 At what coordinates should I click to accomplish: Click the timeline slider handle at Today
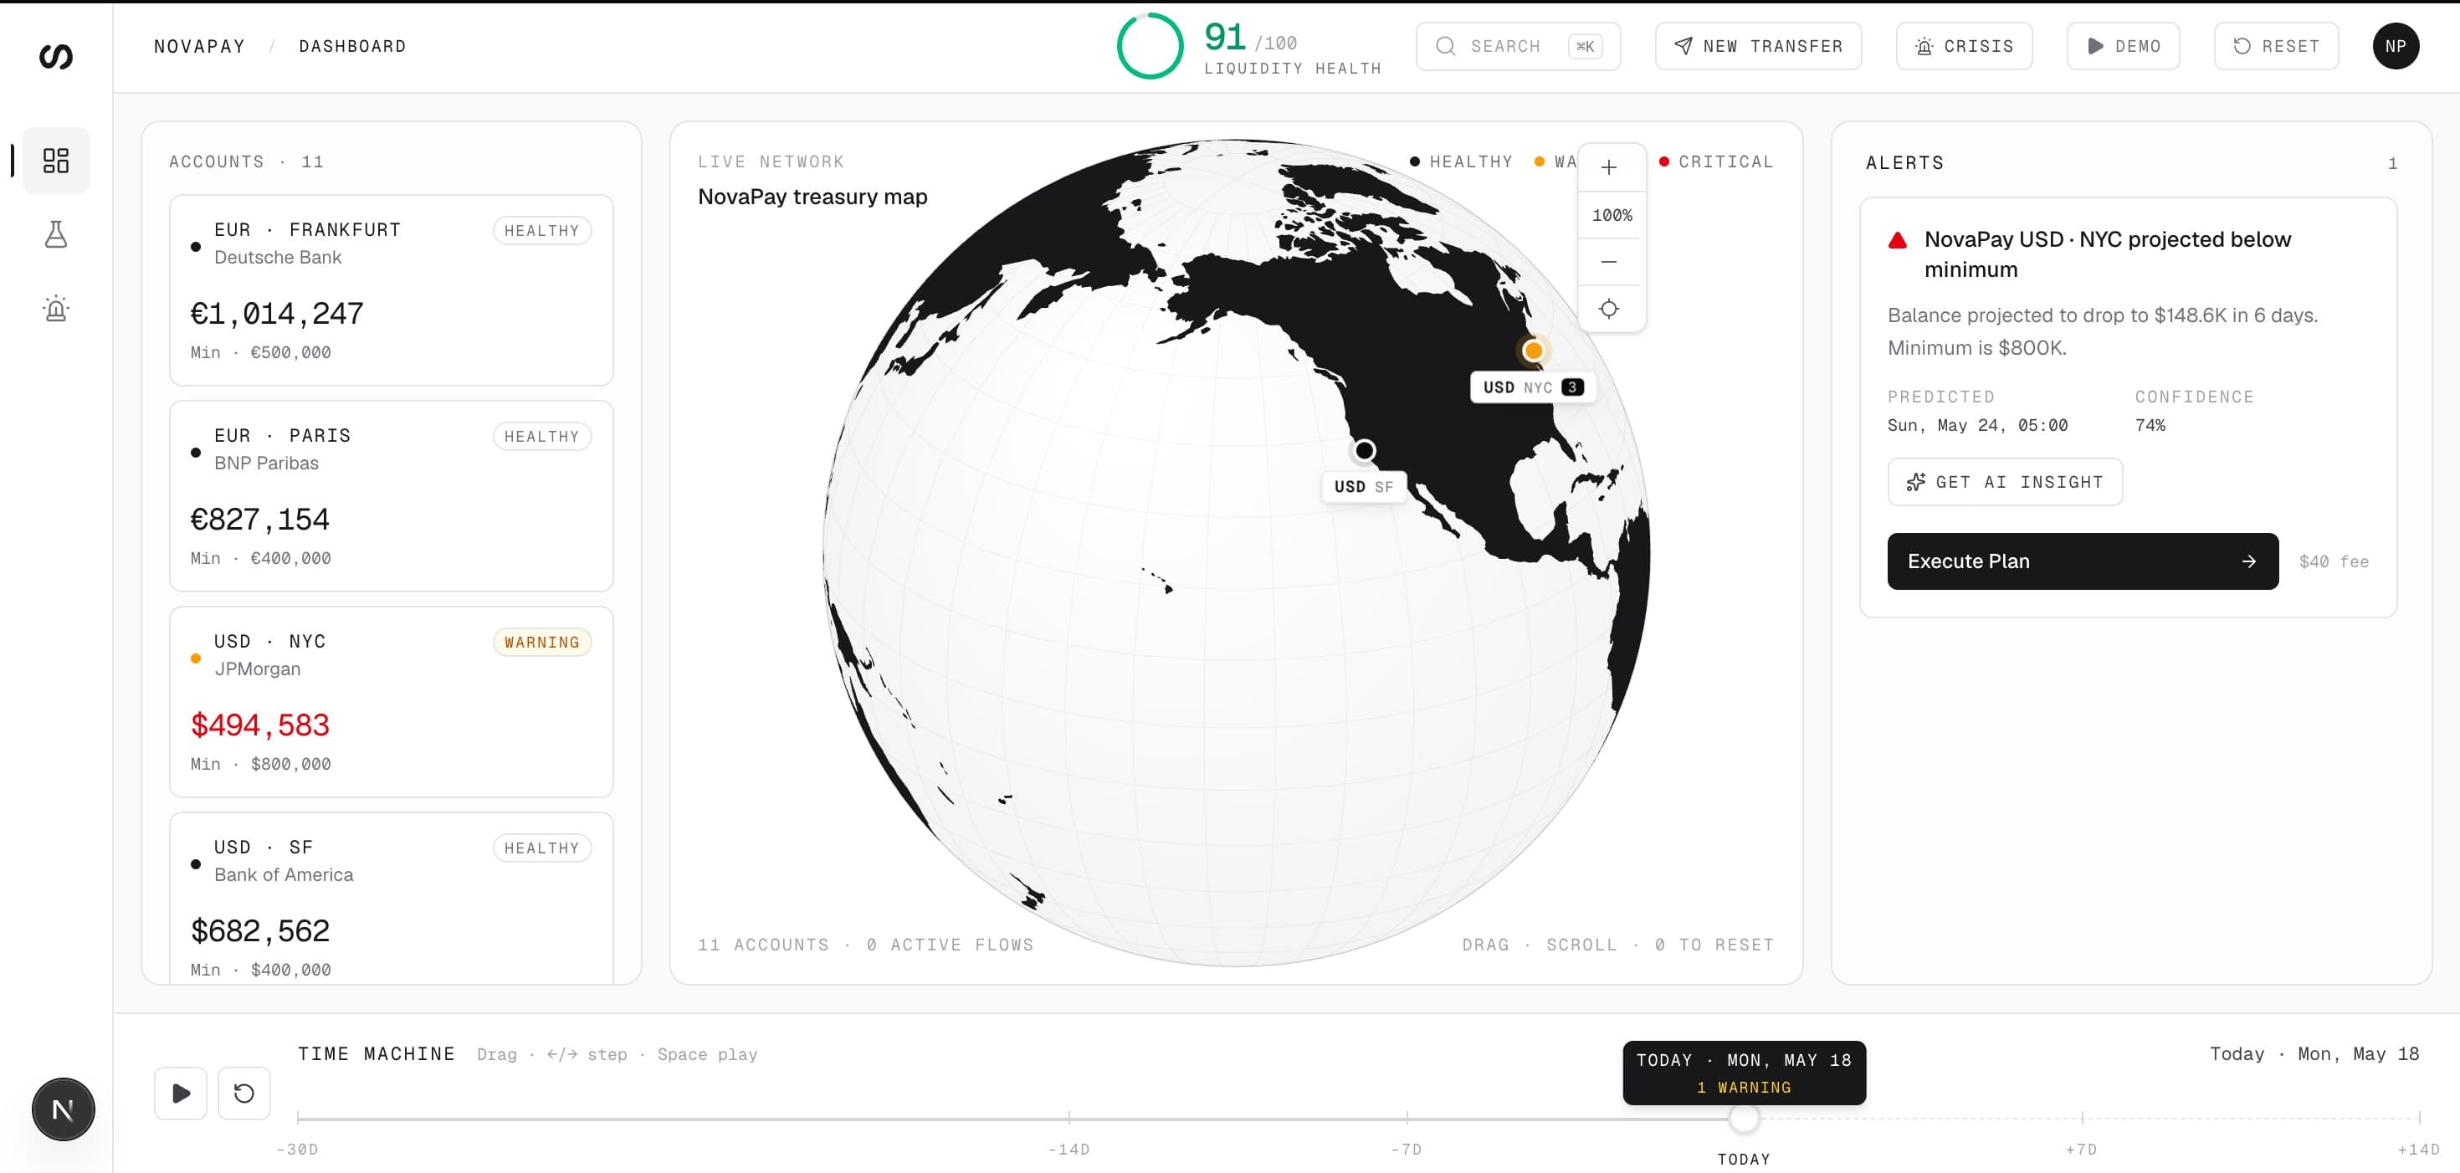coord(1744,1118)
